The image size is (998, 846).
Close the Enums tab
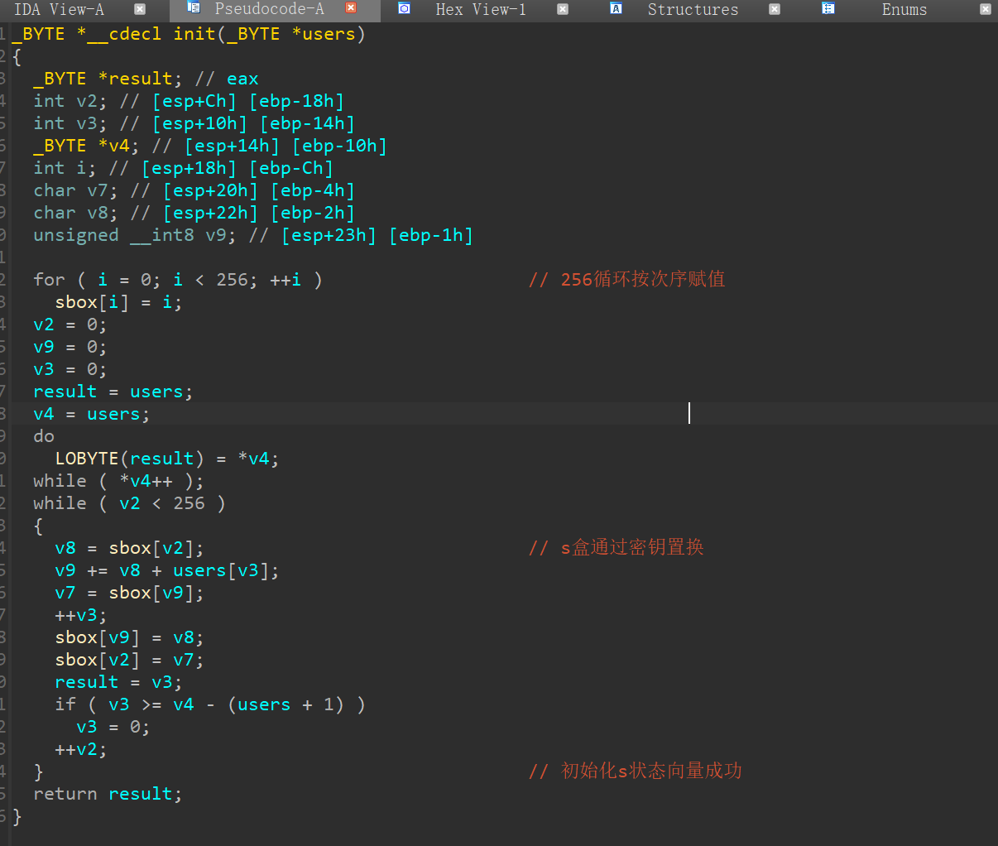click(x=986, y=9)
